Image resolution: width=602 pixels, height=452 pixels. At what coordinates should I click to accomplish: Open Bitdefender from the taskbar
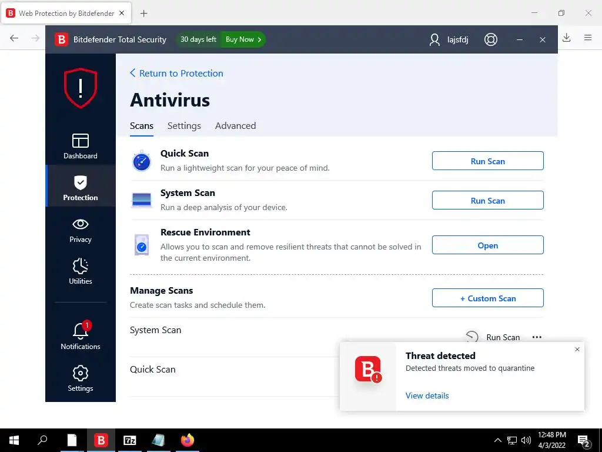(x=101, y=440)
